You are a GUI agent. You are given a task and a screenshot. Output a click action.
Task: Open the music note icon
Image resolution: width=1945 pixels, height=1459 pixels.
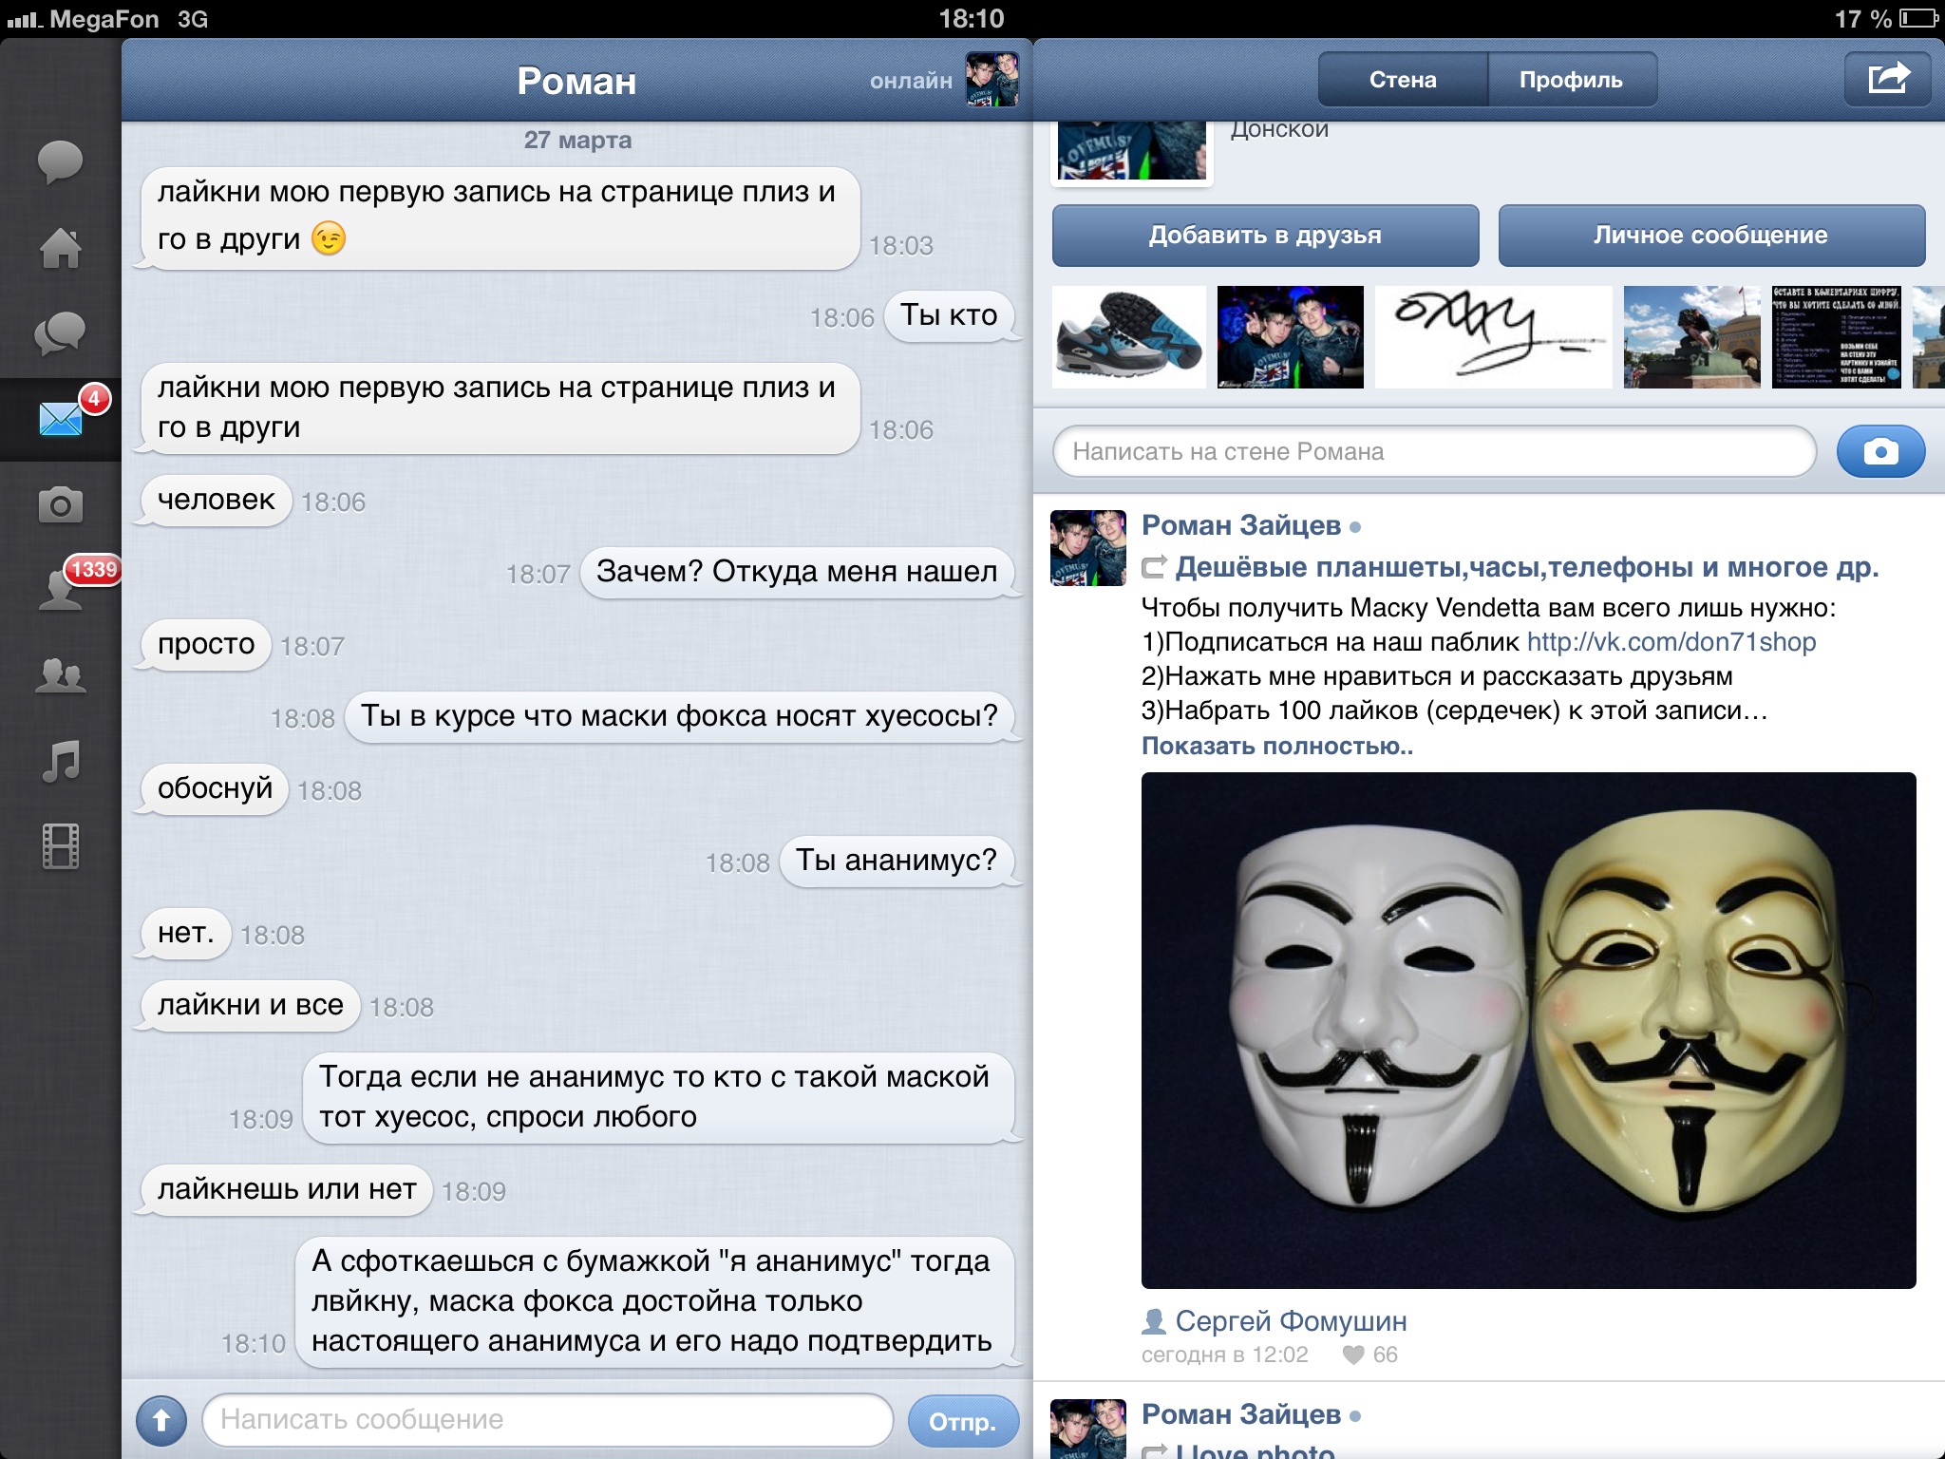pos(60,761)
